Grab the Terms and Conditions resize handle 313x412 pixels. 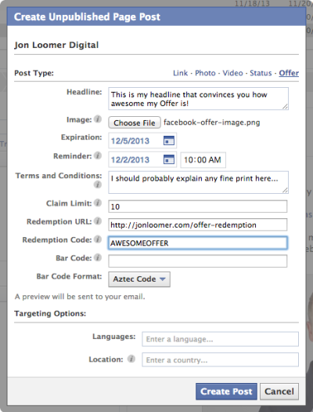(285, 190)
